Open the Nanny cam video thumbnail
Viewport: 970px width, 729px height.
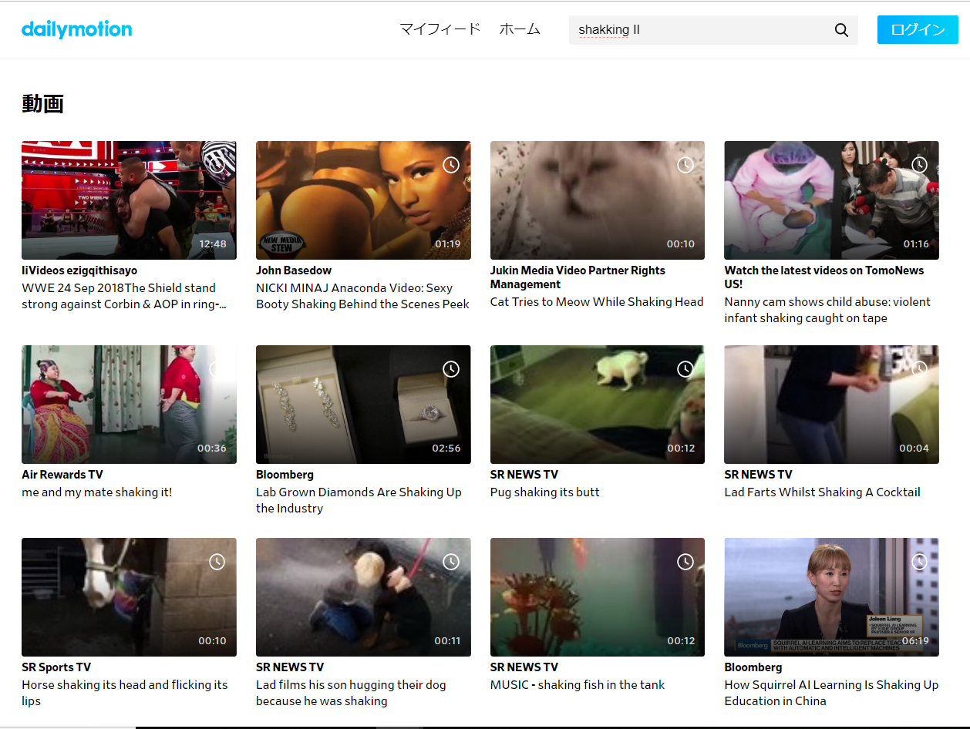(x=831, y=200)
